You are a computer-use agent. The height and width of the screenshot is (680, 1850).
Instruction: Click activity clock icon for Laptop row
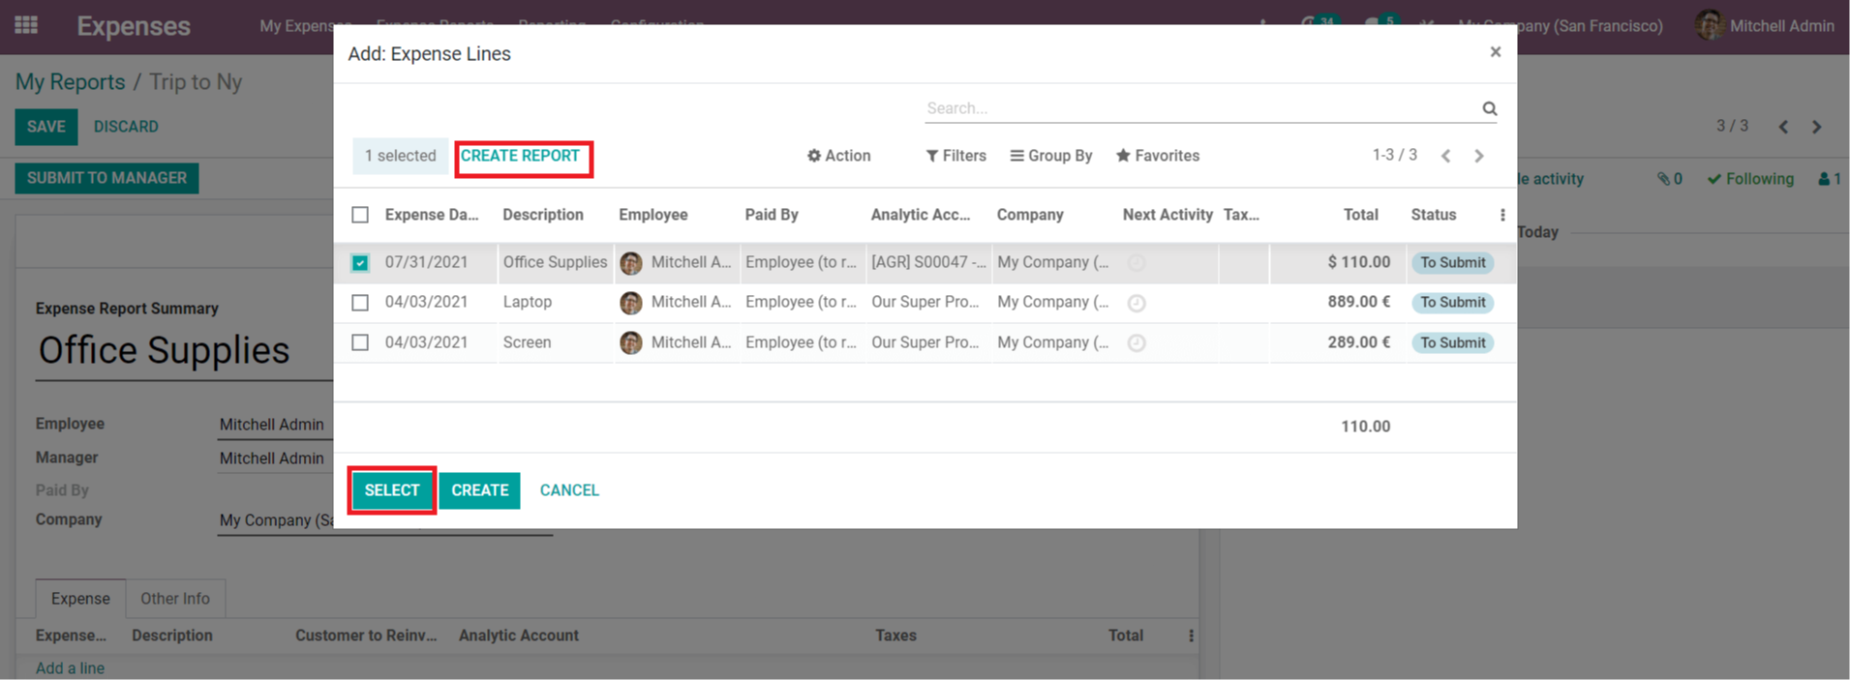pyautogui.click(x=1137, y=303)
